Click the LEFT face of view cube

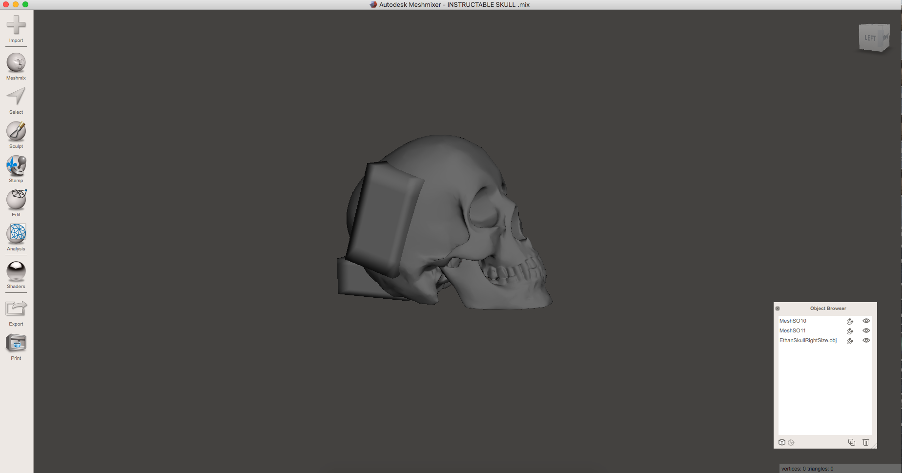tap(870, 38)
